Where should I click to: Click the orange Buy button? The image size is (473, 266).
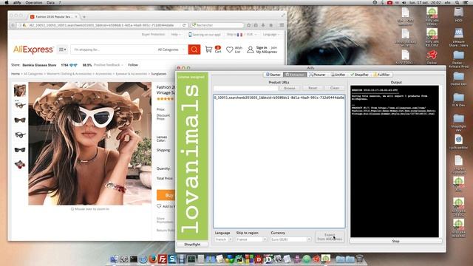click(x=166, y=195)
